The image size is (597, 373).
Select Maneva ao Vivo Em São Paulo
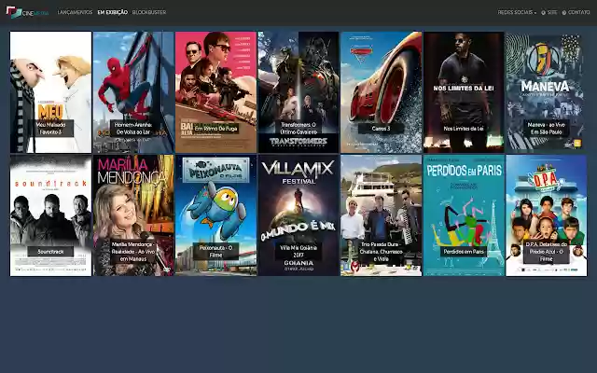(547, 92)
